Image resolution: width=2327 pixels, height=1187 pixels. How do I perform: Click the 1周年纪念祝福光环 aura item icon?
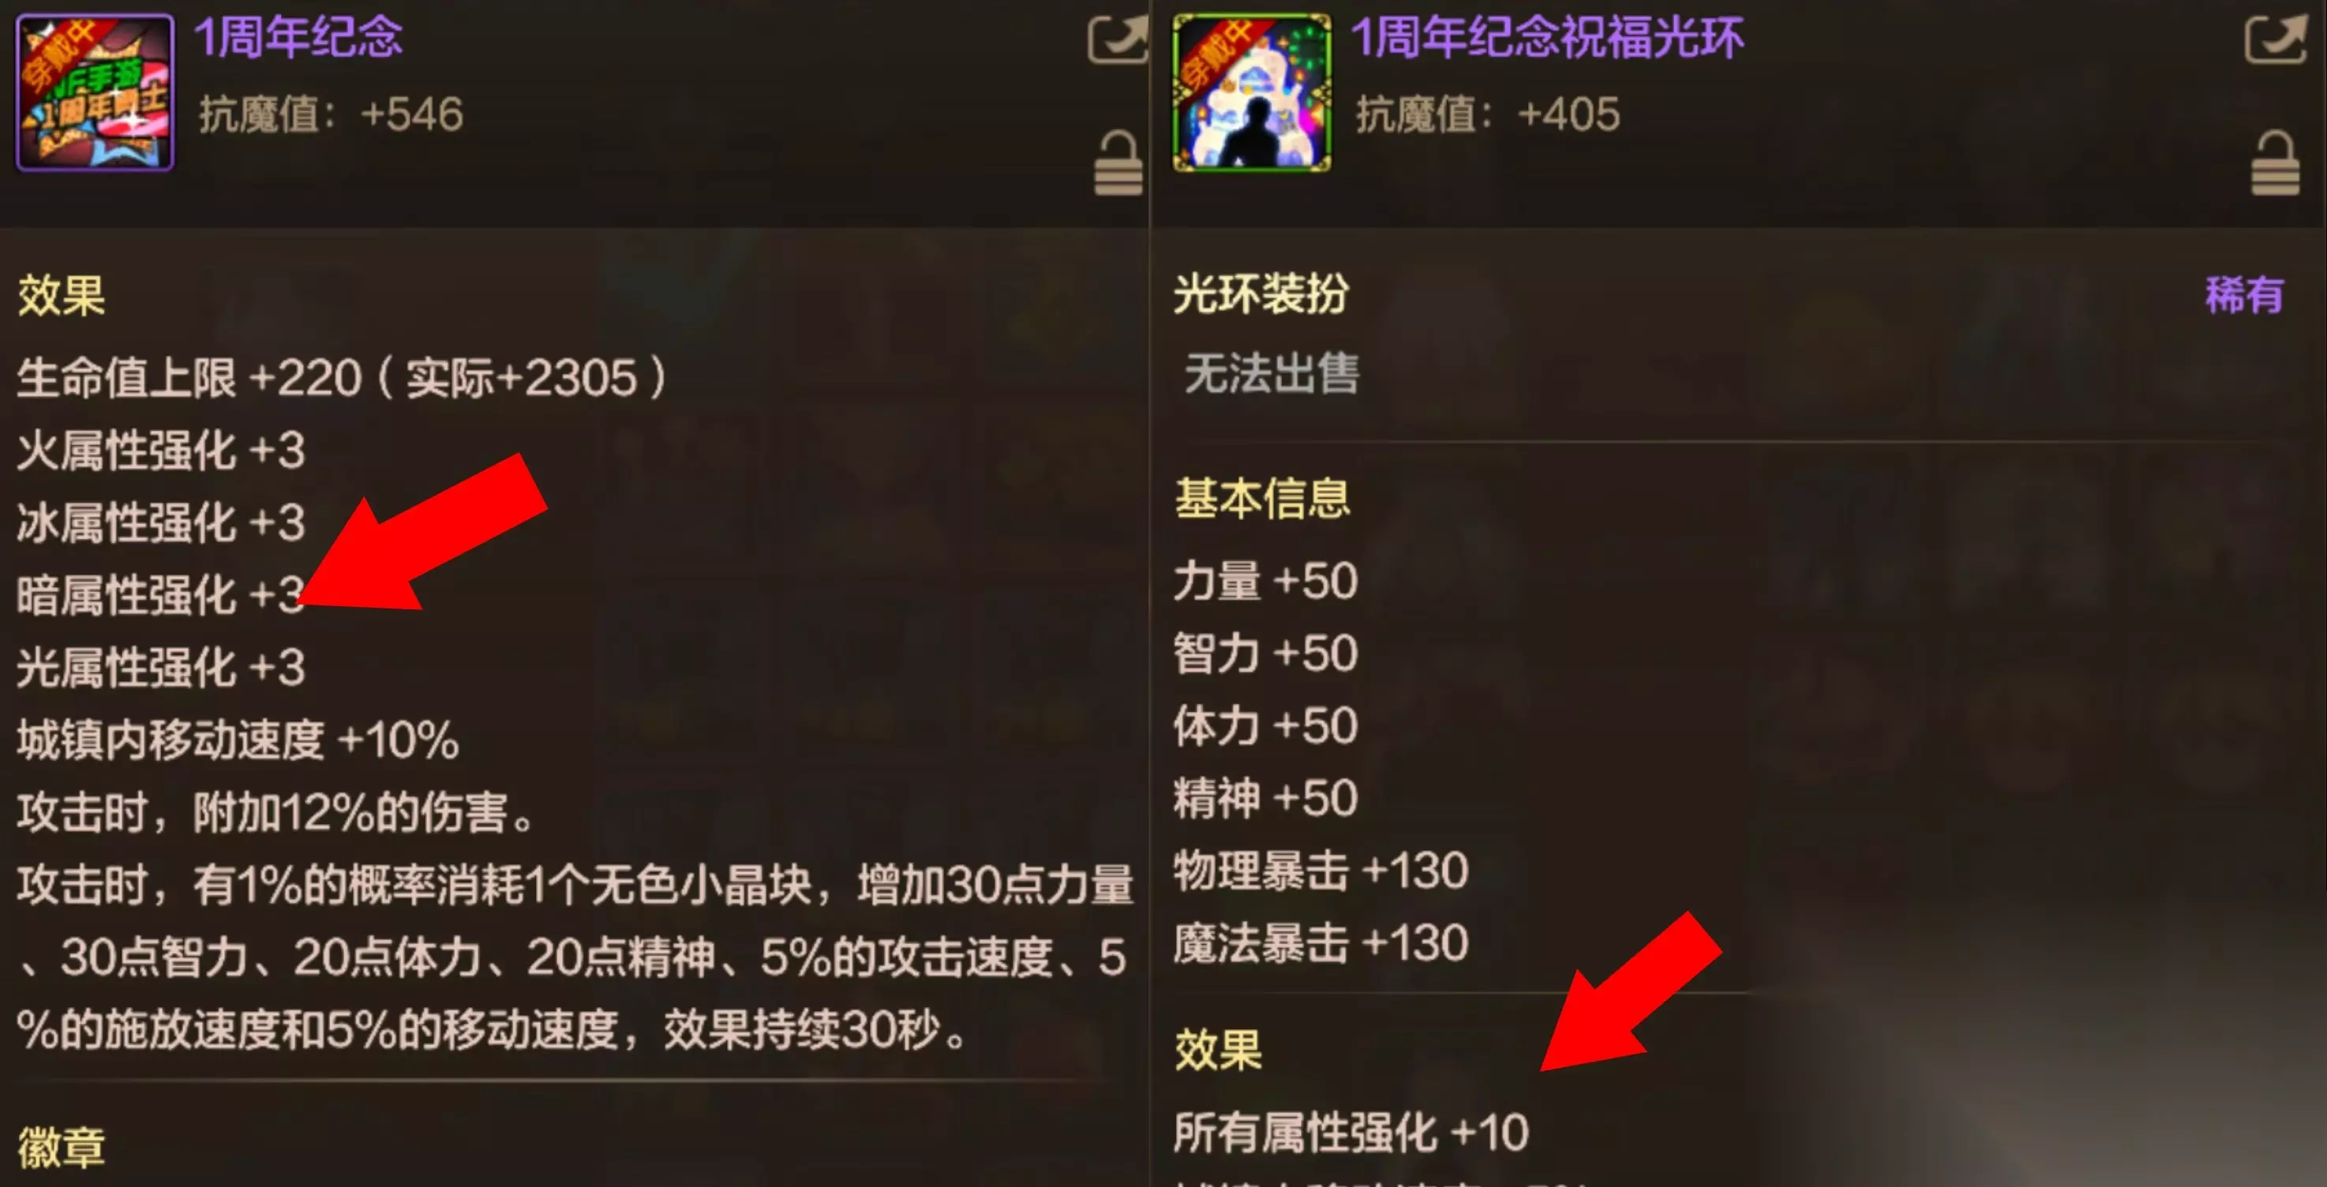tap(1251, 92)
